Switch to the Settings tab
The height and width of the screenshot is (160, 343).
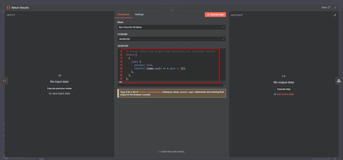click(139, 14)
